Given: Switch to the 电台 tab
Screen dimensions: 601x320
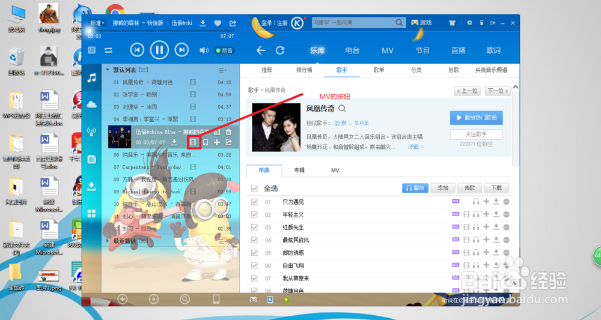Looking at the screenshot, I should coord(352,50).
